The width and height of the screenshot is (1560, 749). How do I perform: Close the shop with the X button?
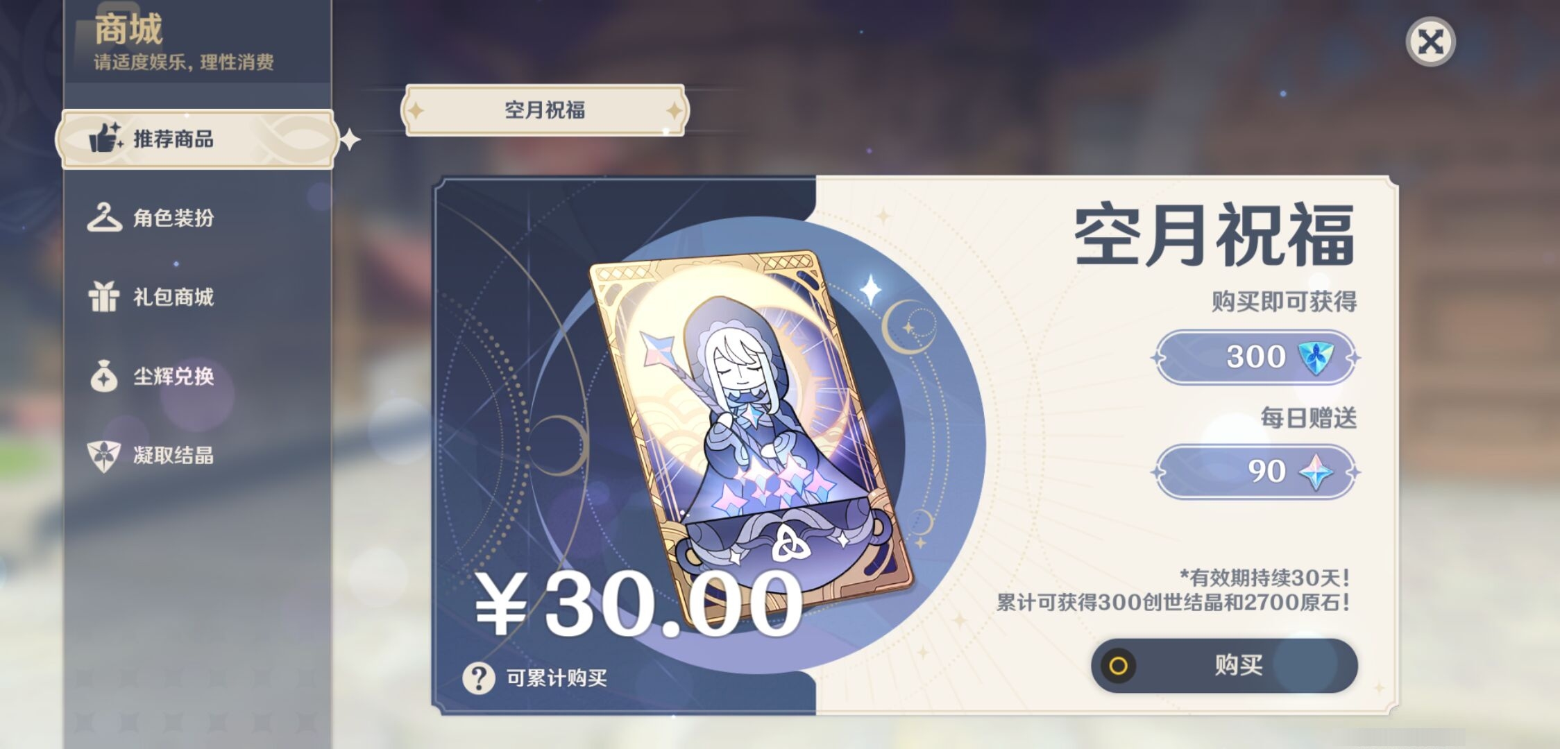tap(1430, 42)
